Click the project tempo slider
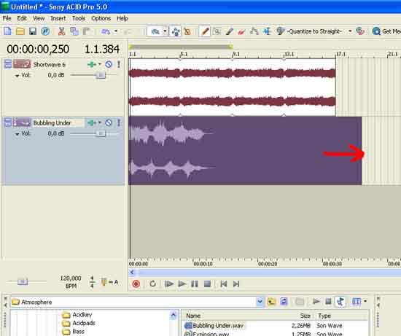 point(23,281)
